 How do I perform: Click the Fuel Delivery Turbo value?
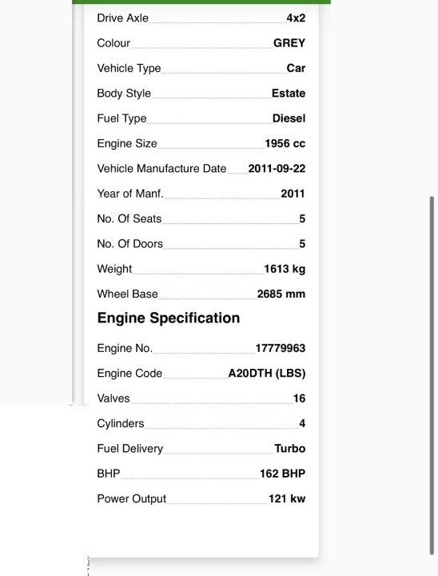click(290, 449)
